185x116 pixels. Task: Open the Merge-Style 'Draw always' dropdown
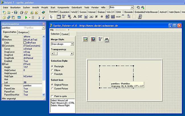(72, 44)
